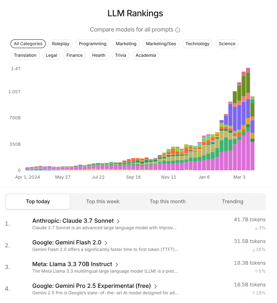Click the tallest bar's dark red top segment
277x303 pixels.
(x=248, y=70)
